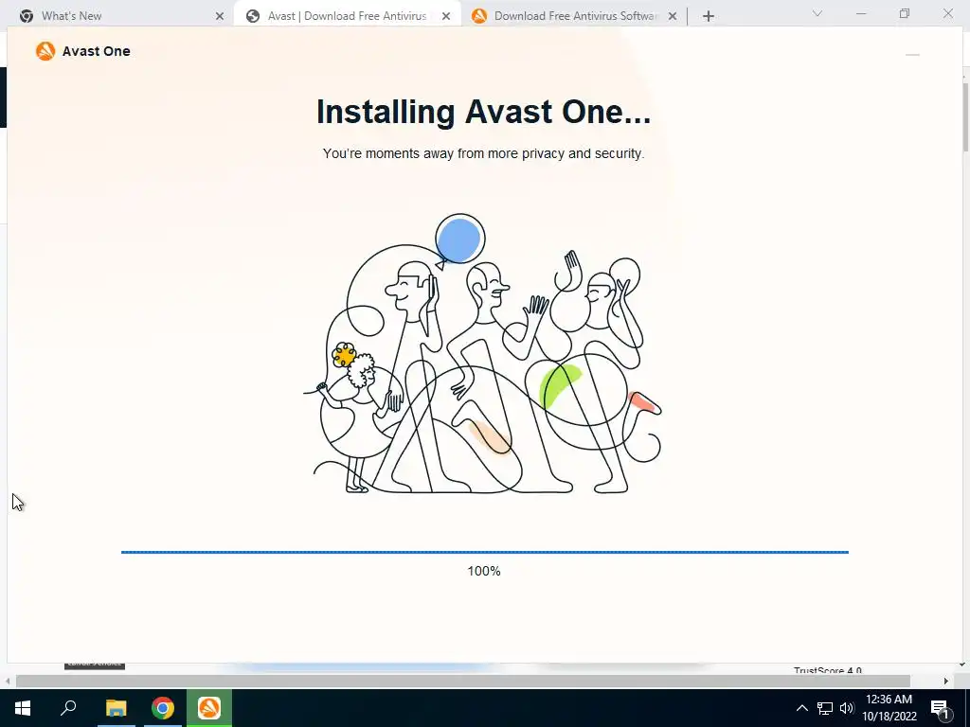Switch to the What's New tab
The width and height of the screenshot is (970, 727).
pos(120,16)
